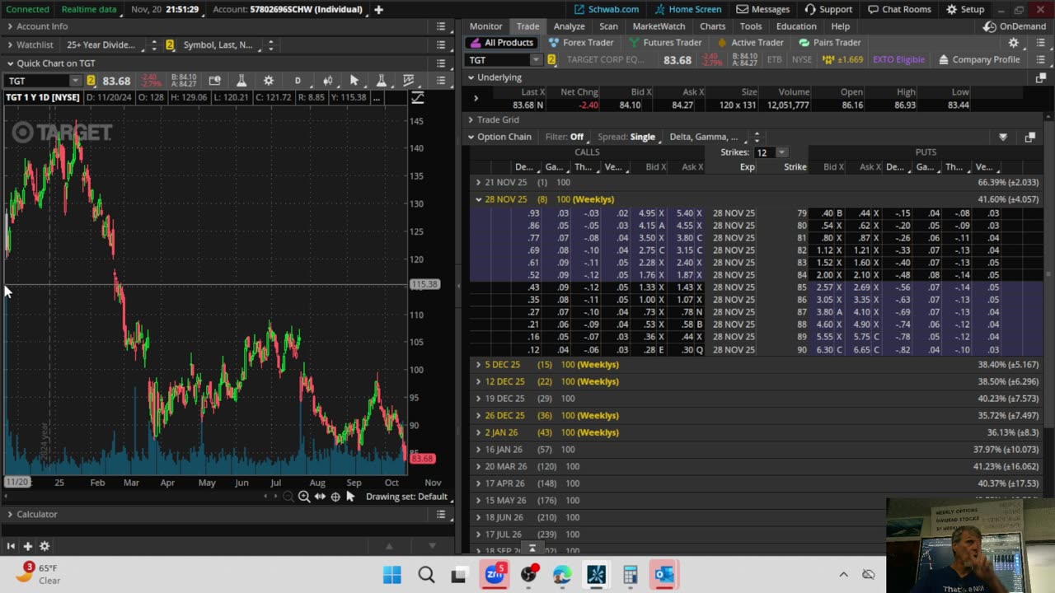
Task: Open the Spread Single dropdown
Action: [626, 137]
